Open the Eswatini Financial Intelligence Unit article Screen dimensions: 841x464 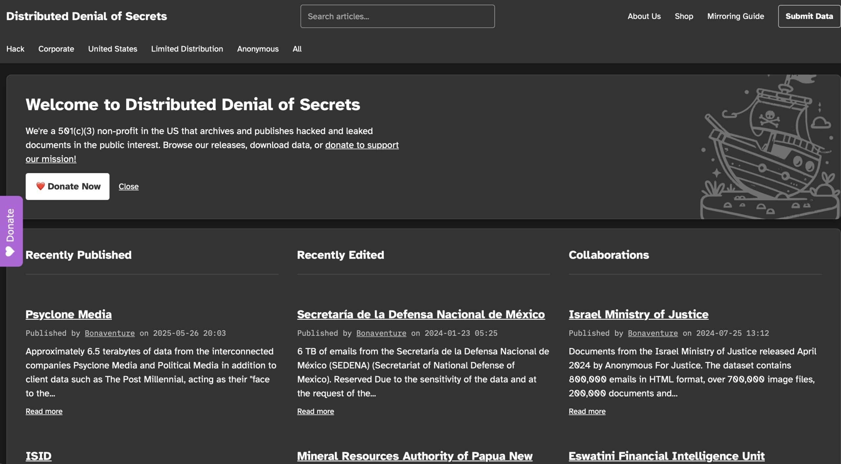[x=667, y=456]
